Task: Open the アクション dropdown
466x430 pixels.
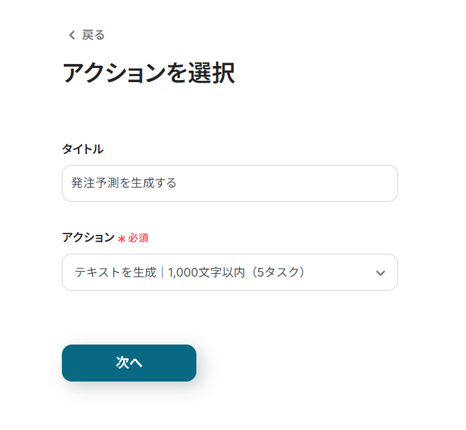Action: [229, 272]
